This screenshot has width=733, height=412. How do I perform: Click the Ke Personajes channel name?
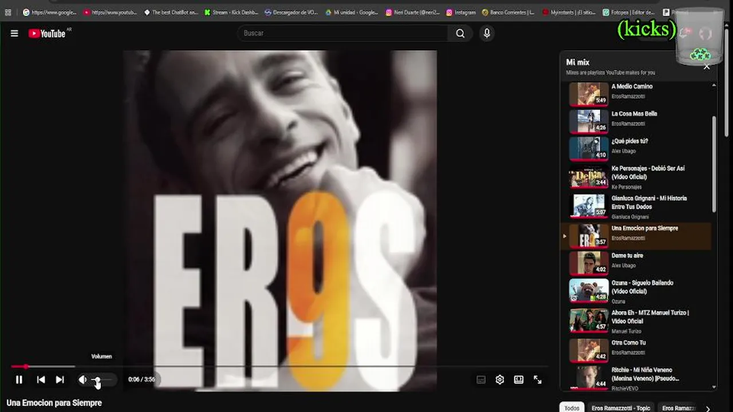[626, 187]
